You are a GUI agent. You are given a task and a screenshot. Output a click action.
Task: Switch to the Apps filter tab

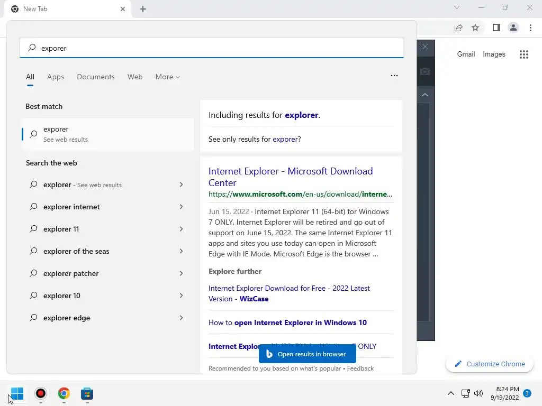(56, 77)
